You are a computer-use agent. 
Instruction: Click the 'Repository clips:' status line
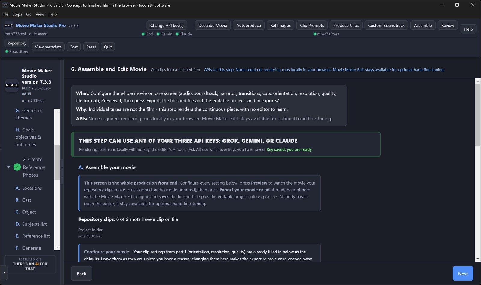pos(128,219)
